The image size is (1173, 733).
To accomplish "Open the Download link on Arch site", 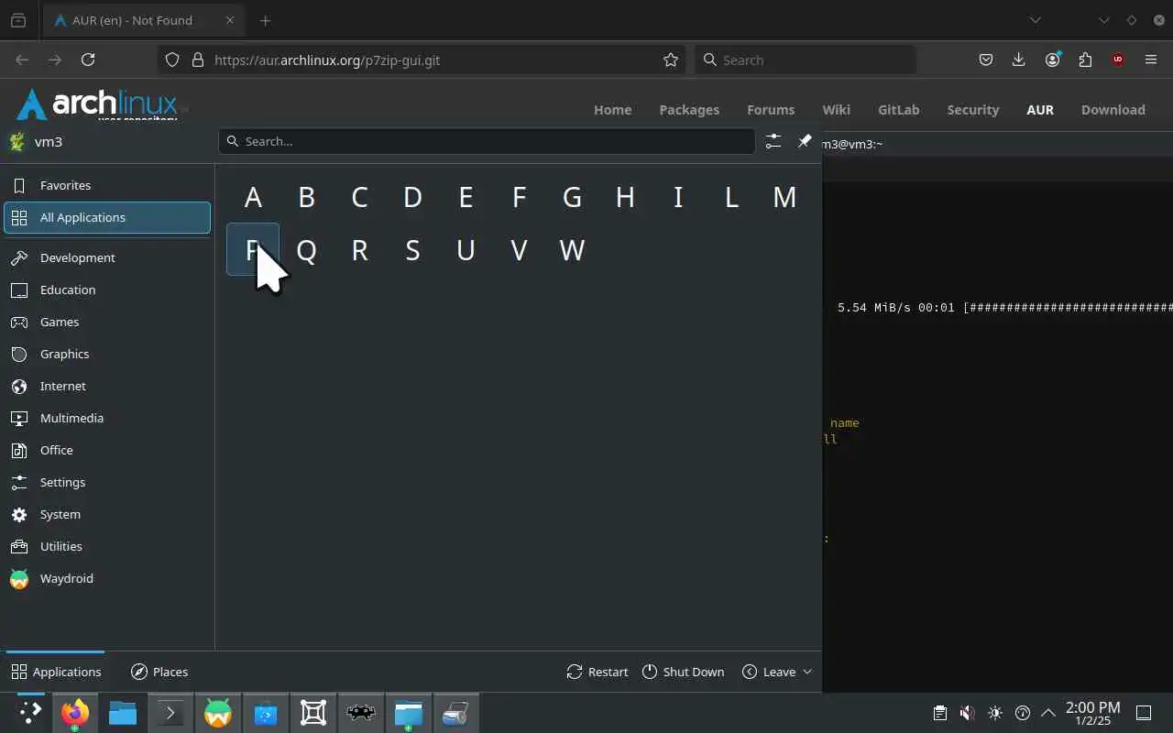I will click(x=1113, y=109).
